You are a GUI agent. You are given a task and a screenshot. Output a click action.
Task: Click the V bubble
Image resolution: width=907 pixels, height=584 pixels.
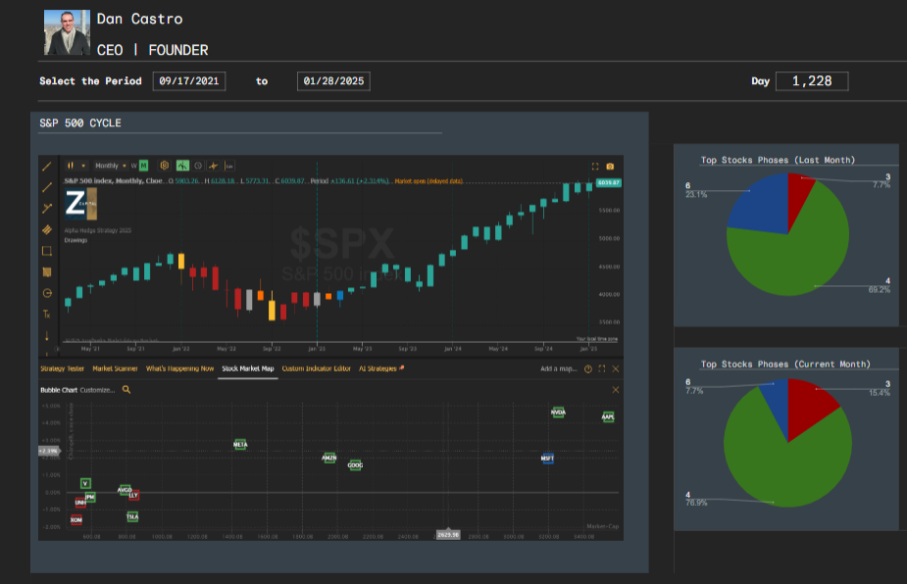[x=85, y=483]
